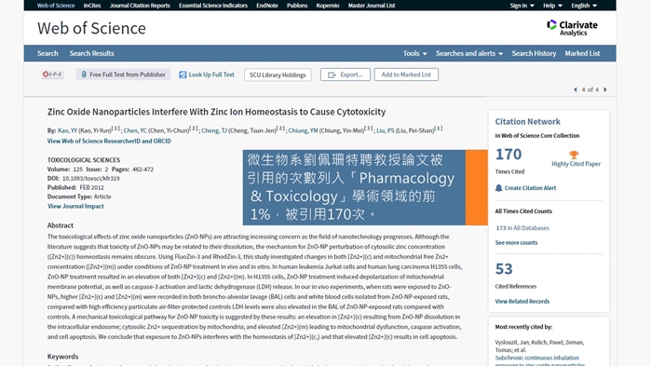Click the Citation Network heading
Image resolution: width=651 pixels, height=366 pixels.
(x=528, y=122)
